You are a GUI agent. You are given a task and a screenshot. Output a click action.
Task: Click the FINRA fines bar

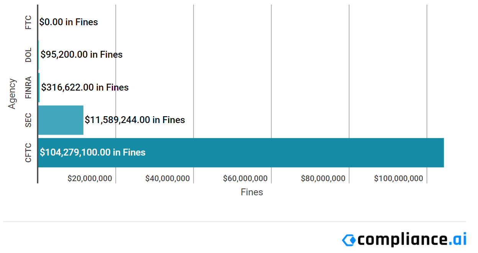39,88
